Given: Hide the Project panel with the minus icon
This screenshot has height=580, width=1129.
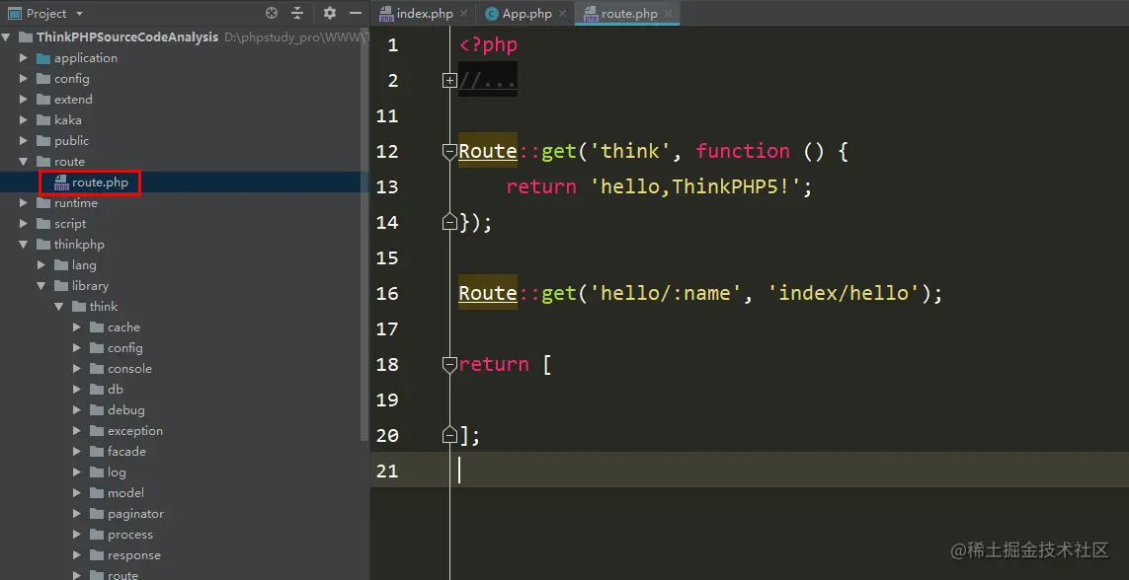Looking at the screenshot, I should (x=355, y=13).
